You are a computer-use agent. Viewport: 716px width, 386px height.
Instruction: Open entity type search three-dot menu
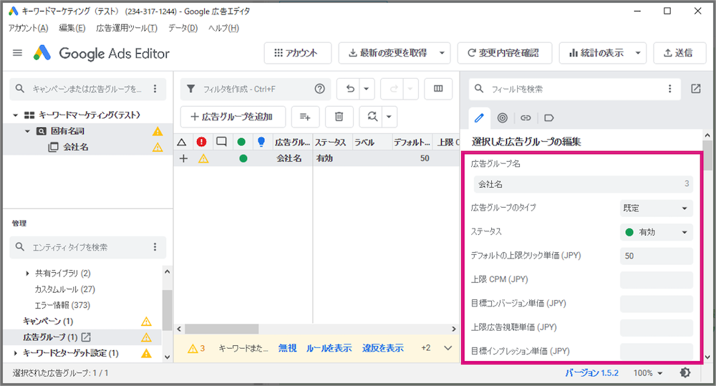pyautogui.click(x=155, y=247)
